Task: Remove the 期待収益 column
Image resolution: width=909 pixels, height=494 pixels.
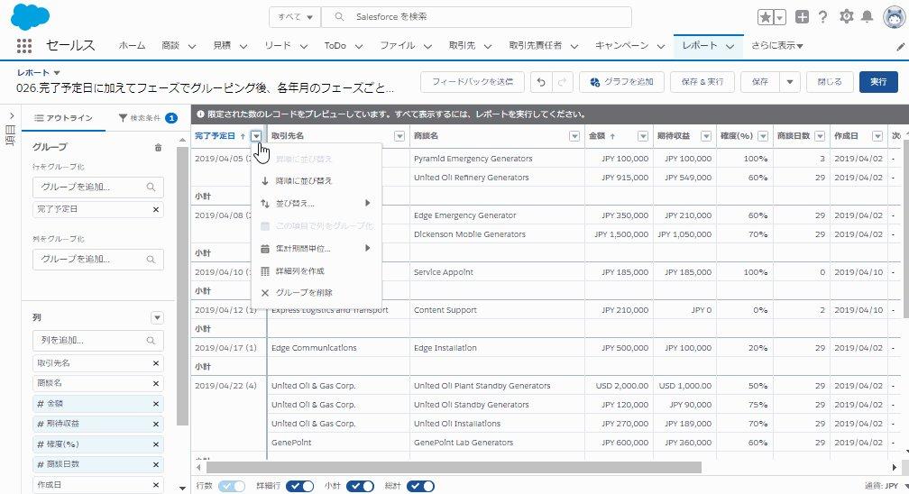Action: click(x=156, y=424)
